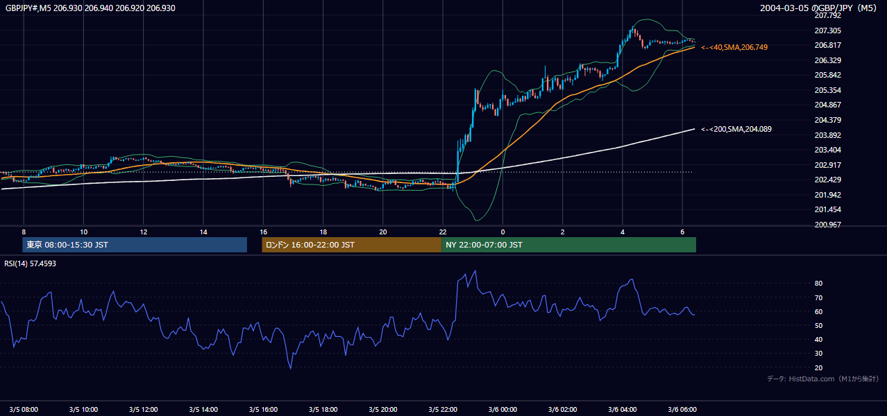This screenshot has height=416, width=887.
Task: Click price axis label 206.329
Action: tap(827, 60)
